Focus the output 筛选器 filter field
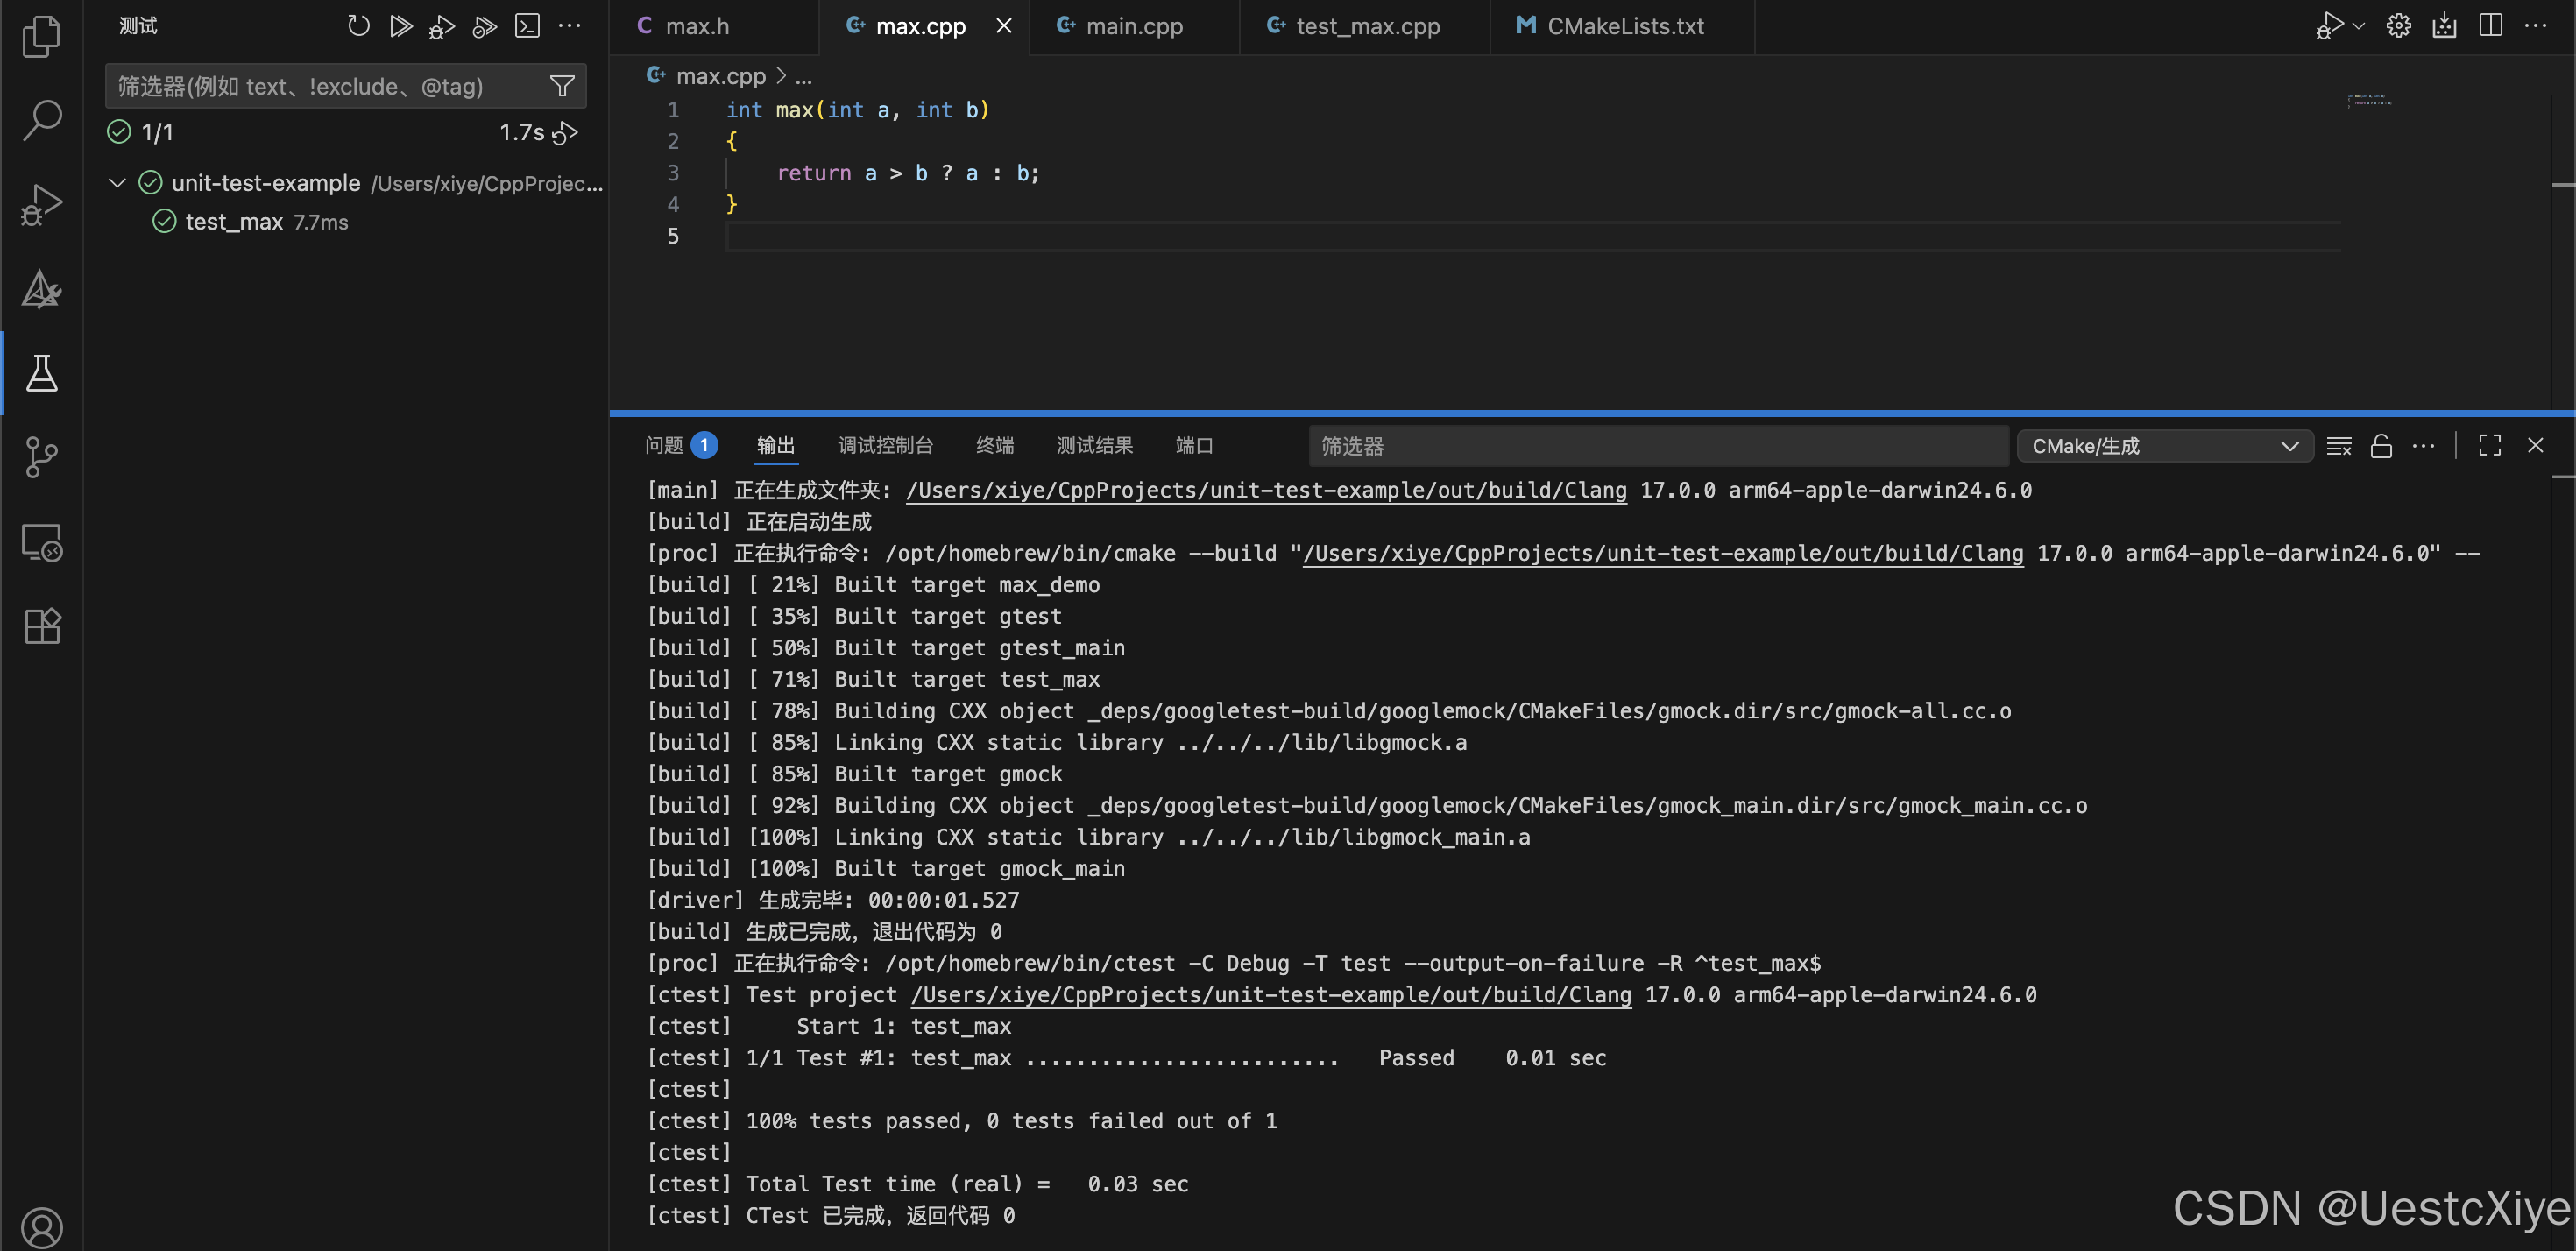Image resolution: width=2576 pixels, height=1251 pixels. coord(1656,446)
